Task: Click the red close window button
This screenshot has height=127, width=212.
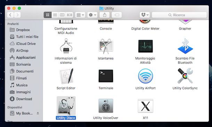Action: tap(9, 8)
